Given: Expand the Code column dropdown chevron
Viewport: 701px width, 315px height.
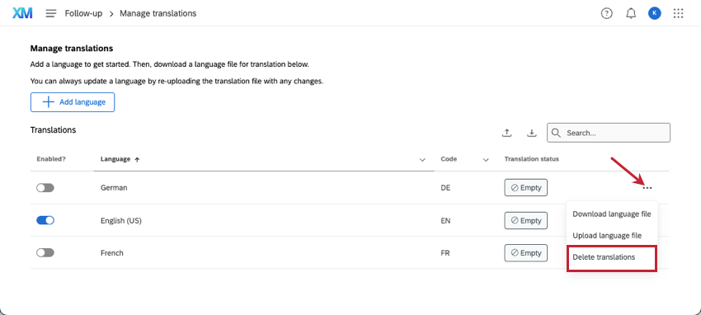Looking at the screenshot, I should 486,159.
